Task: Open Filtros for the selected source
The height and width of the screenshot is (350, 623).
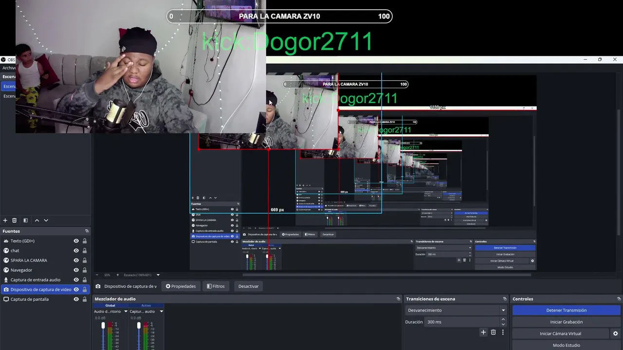Action: pyautogui.click(x=216, y=286)
